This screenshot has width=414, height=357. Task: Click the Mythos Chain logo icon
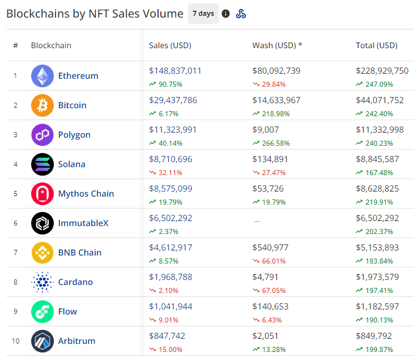pyautogui.click(x=42, y=194)
